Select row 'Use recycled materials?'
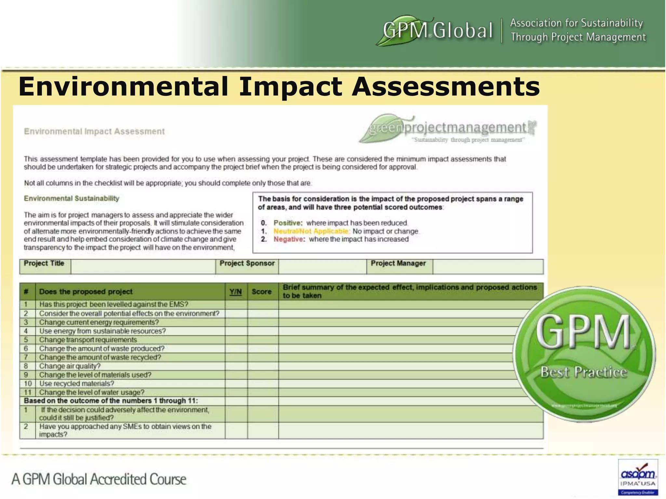 [x=281, y=384]
